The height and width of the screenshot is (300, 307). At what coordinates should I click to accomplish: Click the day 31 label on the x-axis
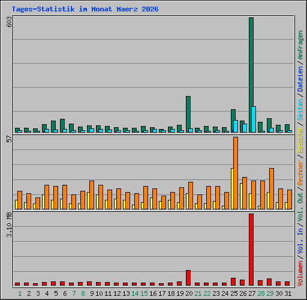288,293
